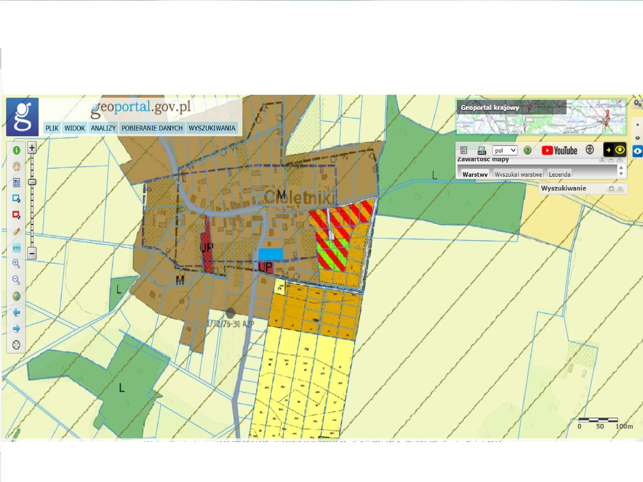Open the ANALIZY menu
This screenshot has width=643, height=482.
[103, 128]
